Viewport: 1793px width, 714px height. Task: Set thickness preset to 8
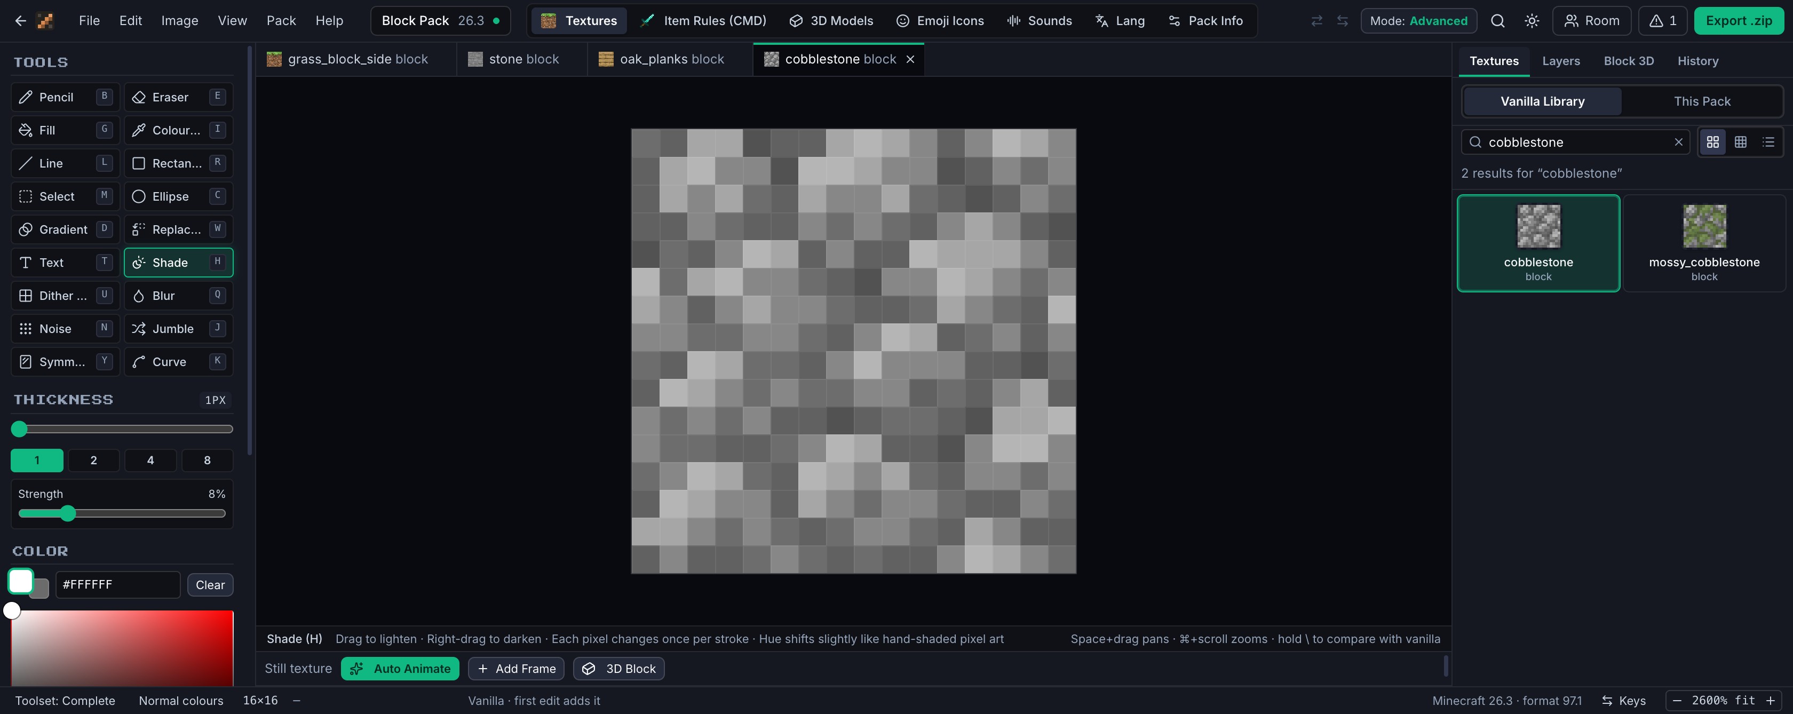point(208,460)
